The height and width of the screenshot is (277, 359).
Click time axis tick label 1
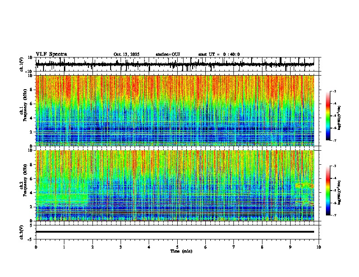tap(64, 247)
